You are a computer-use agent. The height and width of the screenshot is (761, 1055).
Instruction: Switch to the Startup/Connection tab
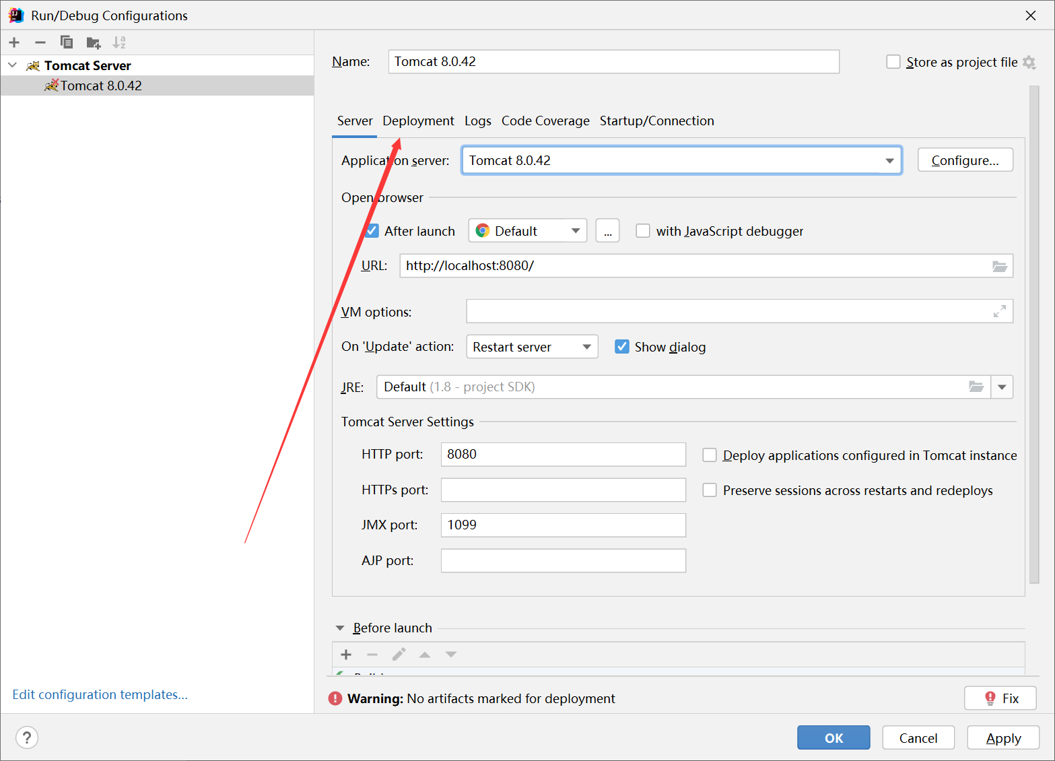(x=657, y=121)
